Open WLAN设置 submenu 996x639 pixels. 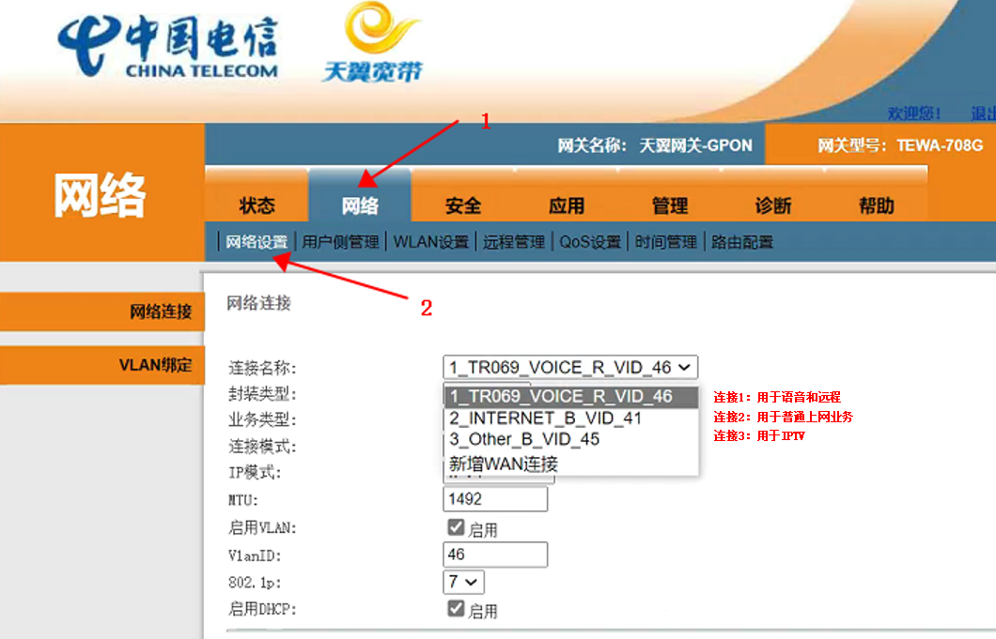(430, 242)
